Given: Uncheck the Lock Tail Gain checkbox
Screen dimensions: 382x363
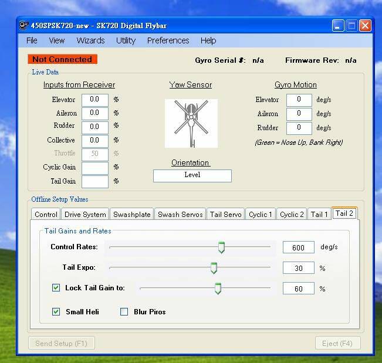Looking at the screenshot, I should pos(56,288).
